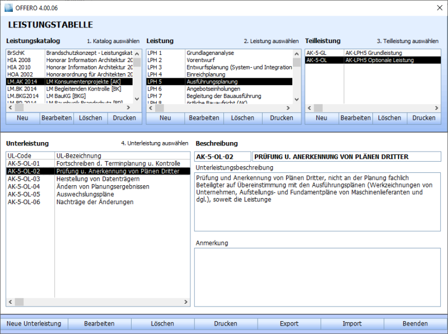Select LPH 7 Begleitung der Bauausführung
The width and height of the screenshot is (448, 334).
coord(220,96)
